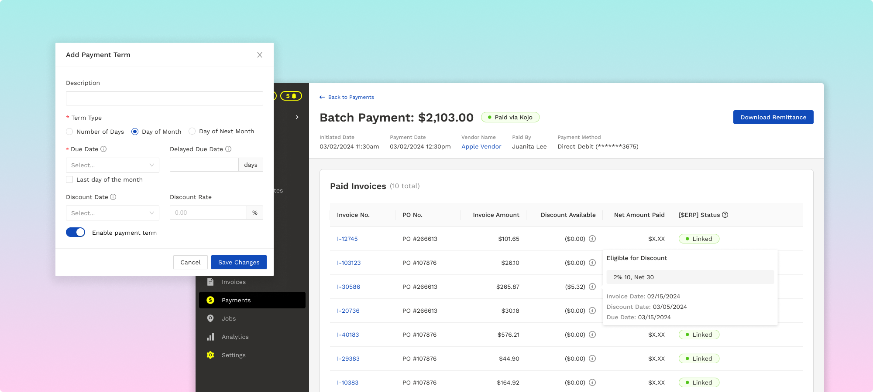Click the Analytics bar chart icon

point(211,337)
